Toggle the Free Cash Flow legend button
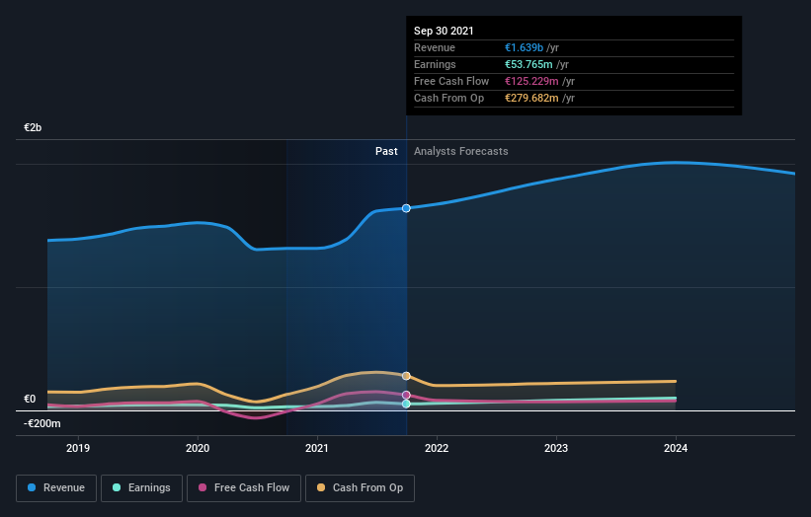 [244, 488]
